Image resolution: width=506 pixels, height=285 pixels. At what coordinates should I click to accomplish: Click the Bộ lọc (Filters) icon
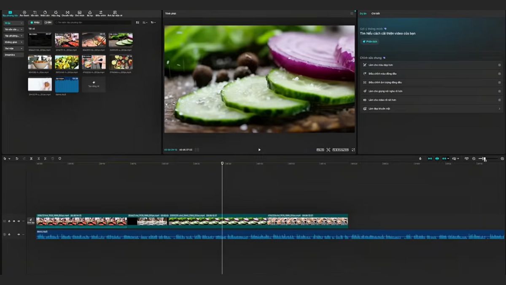pos(89,11)
